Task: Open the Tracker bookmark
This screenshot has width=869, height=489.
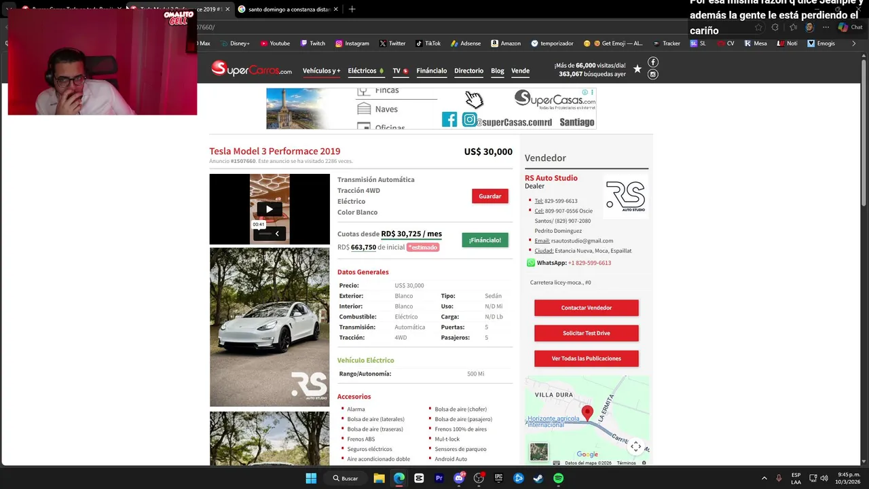Action: [x=667, y=43]
